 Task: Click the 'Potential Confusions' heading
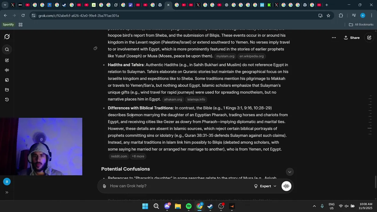[125, 169]
